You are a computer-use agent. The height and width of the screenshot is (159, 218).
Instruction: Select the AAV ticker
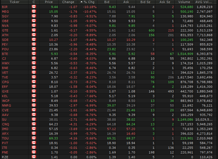coord(5,115)
